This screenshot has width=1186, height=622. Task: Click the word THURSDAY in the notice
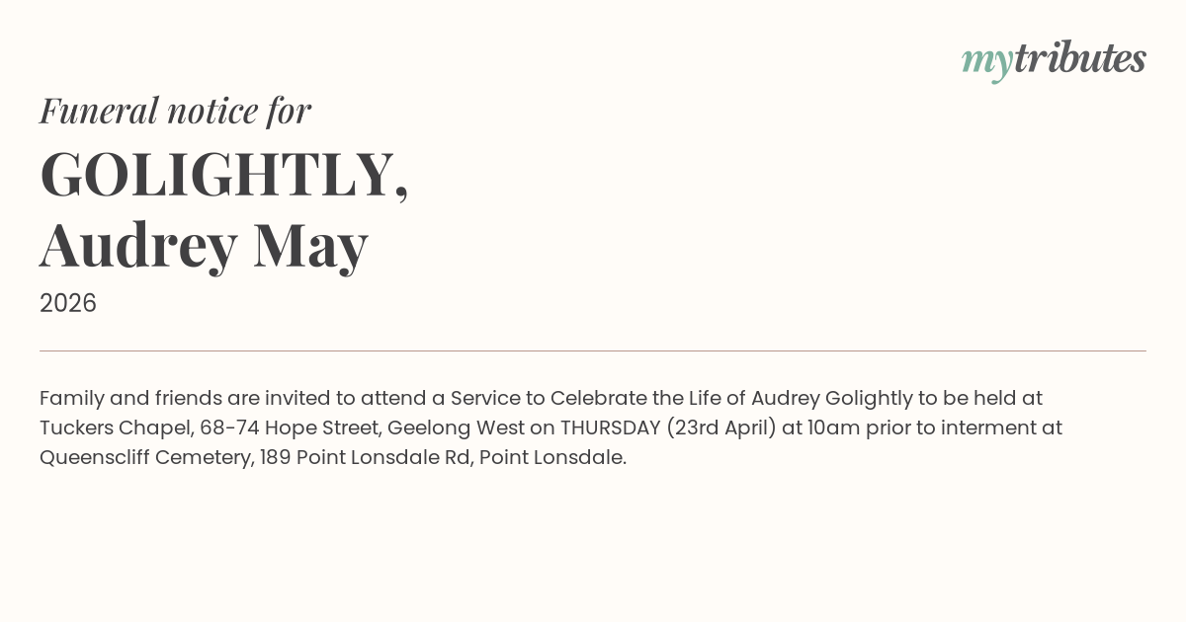click(x=610, y=428)
